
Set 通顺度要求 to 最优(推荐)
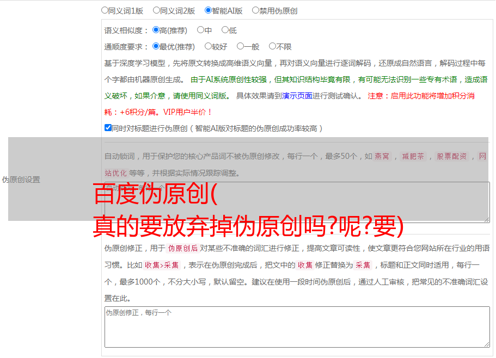pos(156,46)
